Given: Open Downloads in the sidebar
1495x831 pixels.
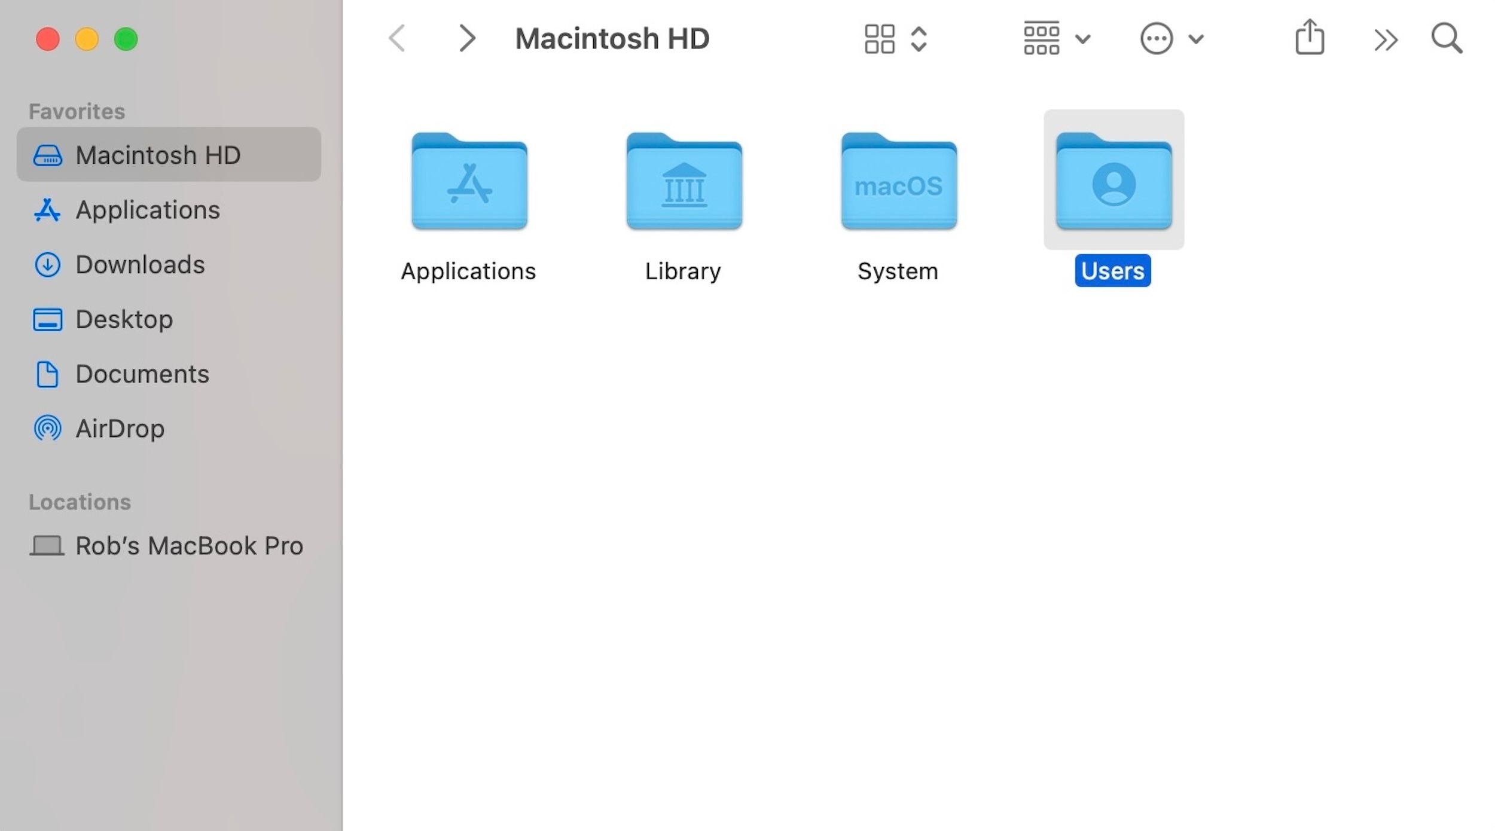Looking at the screenshot, I should coord(169,264).
